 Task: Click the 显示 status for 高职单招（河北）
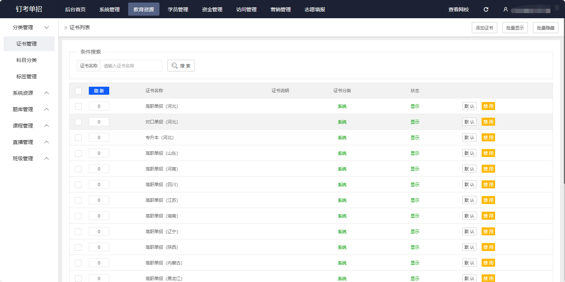[x=415, y=106]
